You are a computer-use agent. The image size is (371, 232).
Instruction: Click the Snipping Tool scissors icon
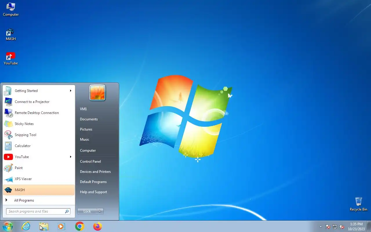click(8, 135)
